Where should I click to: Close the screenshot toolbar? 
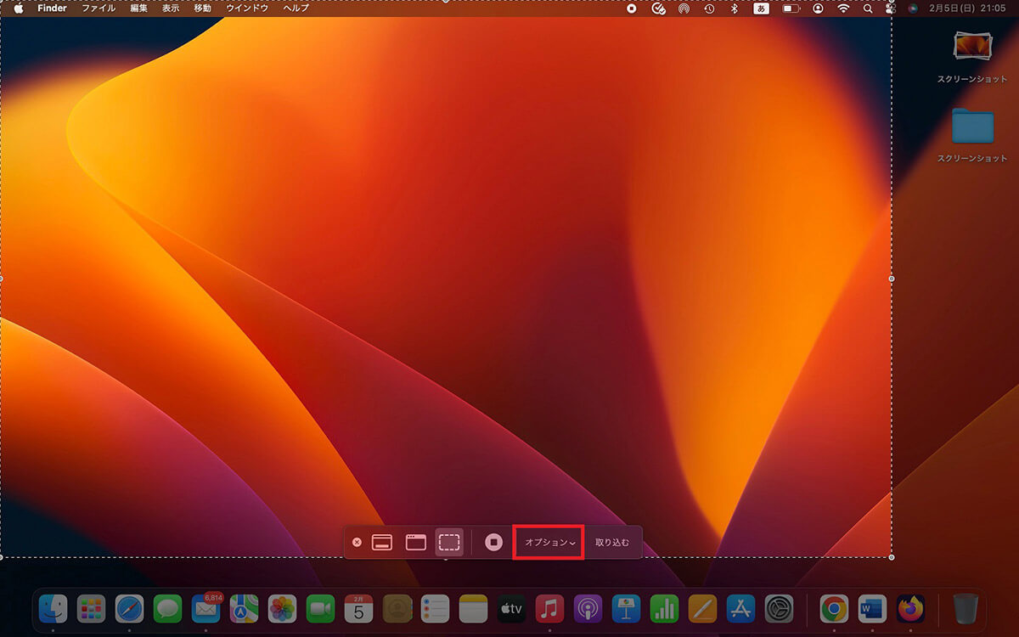point(357,542)
